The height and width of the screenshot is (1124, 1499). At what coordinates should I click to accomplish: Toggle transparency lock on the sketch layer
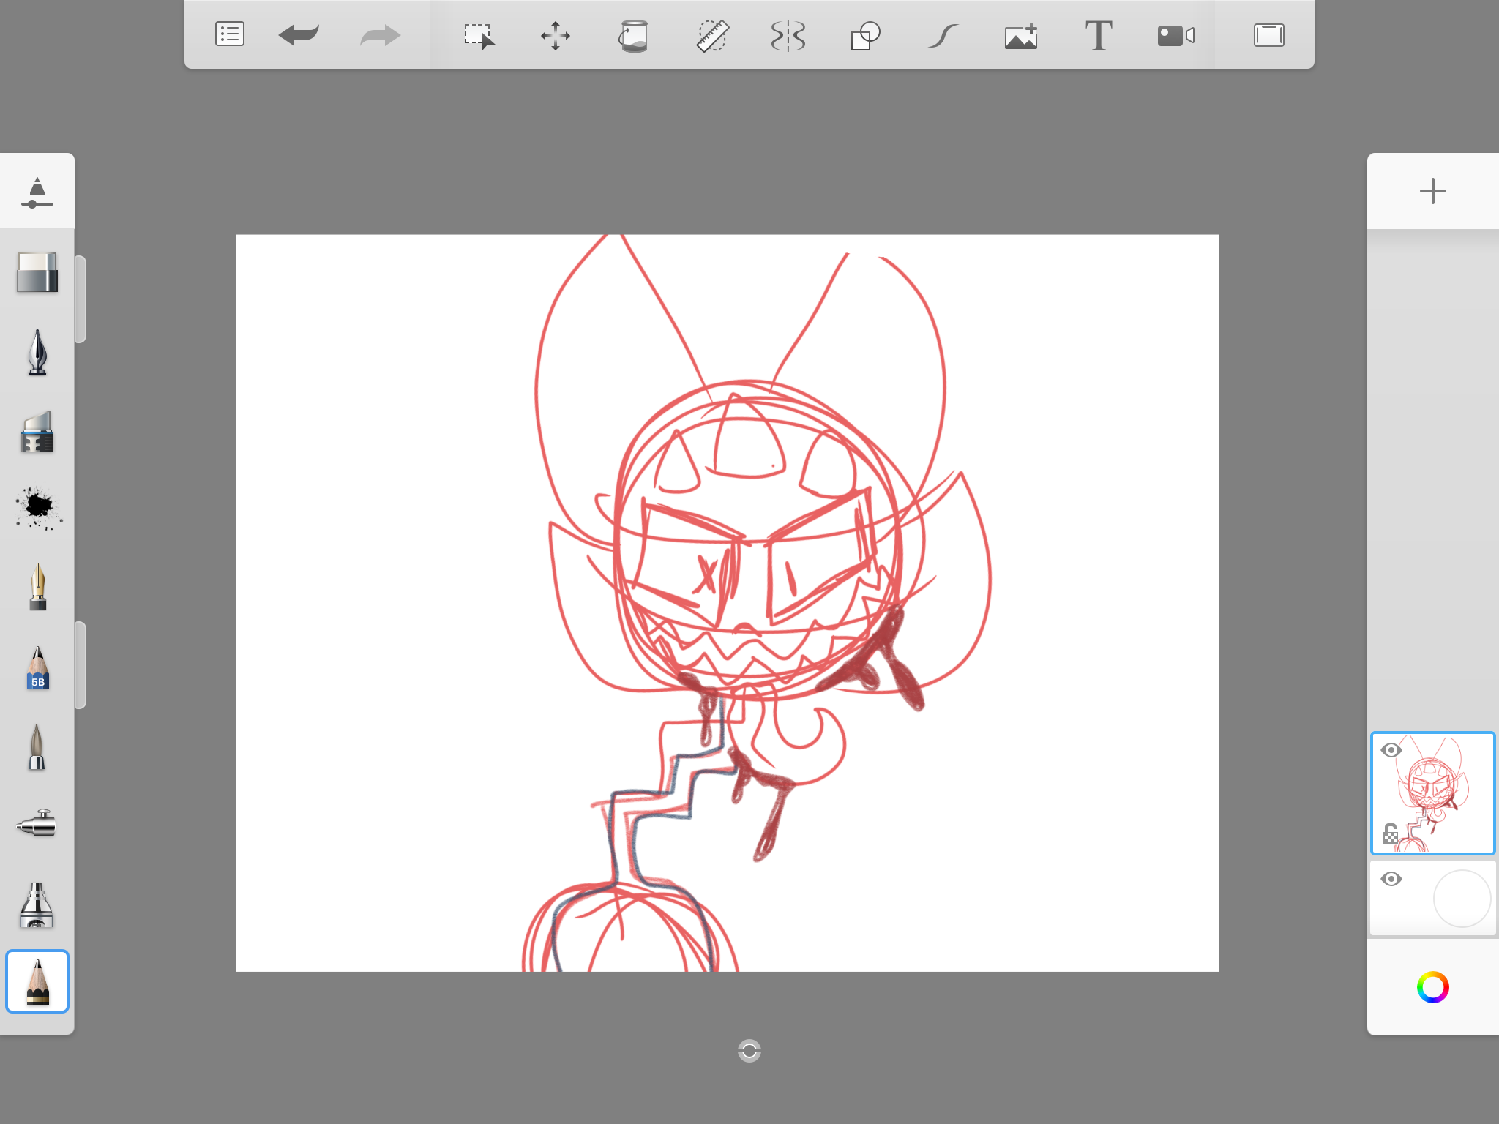click(x=1390, y=833)
